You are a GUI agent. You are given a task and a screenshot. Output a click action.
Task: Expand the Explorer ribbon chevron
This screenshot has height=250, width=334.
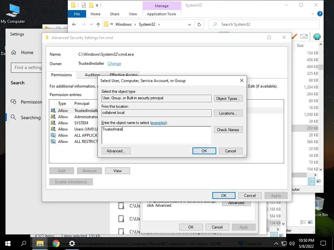pyautogui.click(x=313, y=14)
